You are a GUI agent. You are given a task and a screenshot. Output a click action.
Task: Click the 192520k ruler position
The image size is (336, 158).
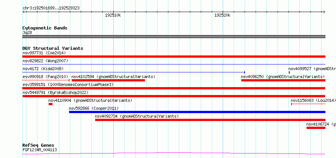(222, 15)
